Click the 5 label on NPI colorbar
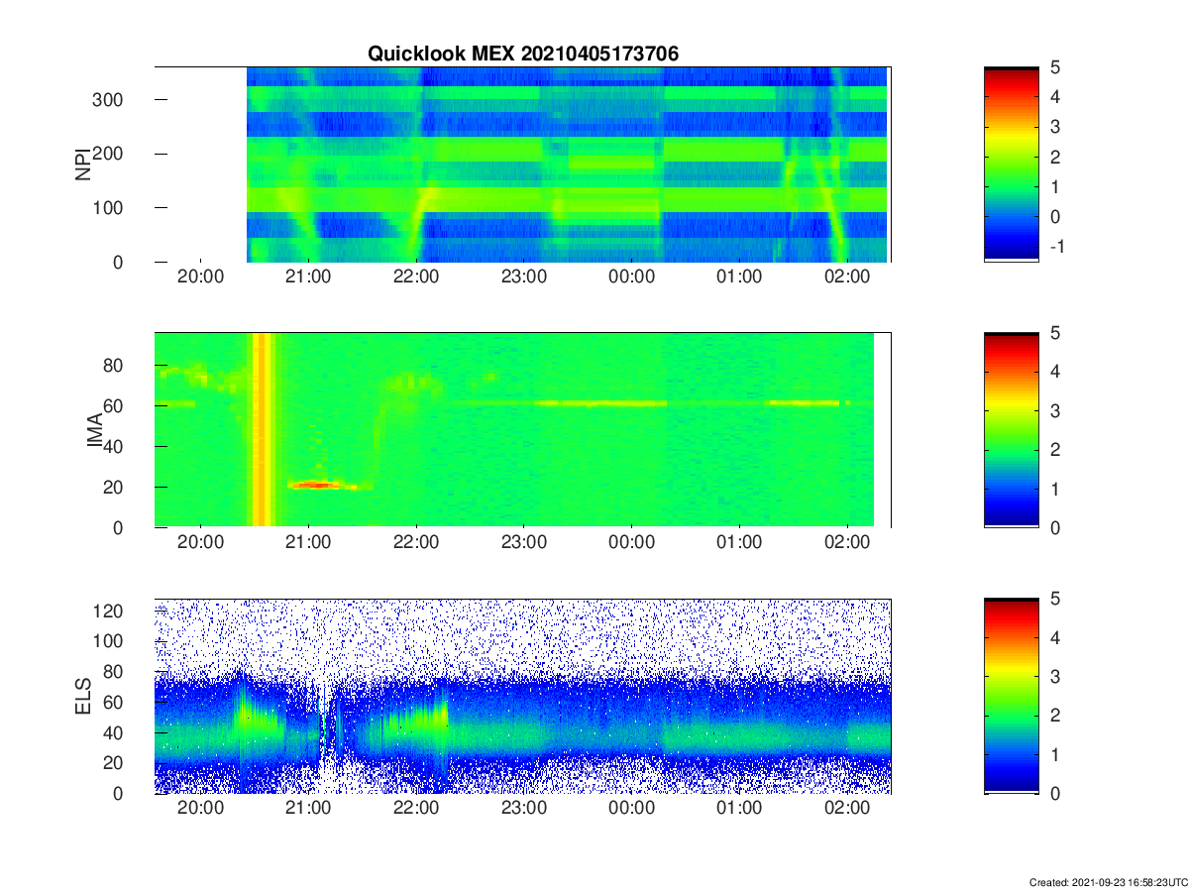 coord(1056,67)
